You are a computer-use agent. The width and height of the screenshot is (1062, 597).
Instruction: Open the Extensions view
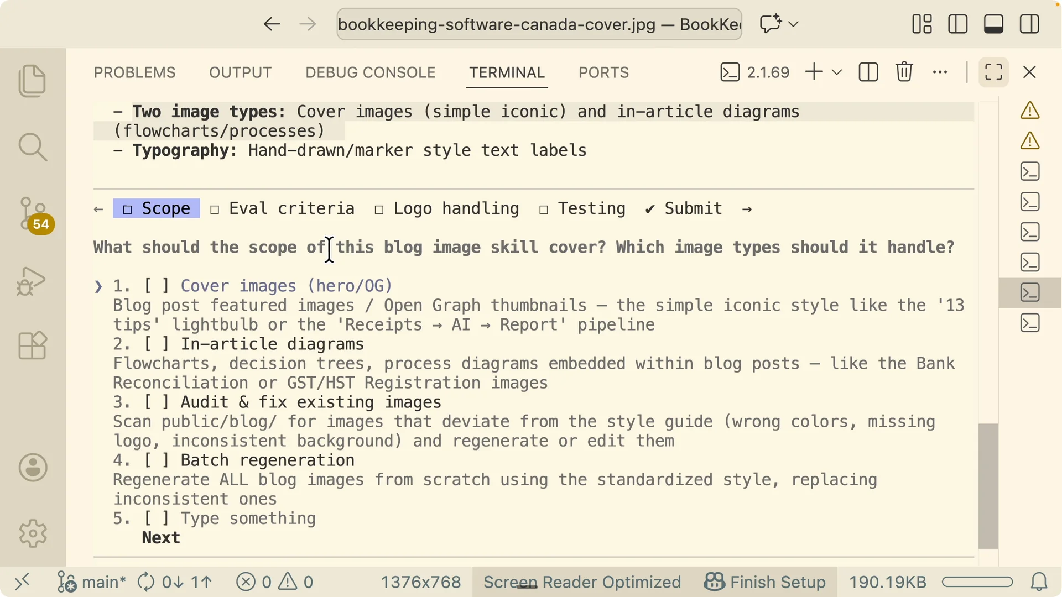pyautogui.click(x=33, y=345)
